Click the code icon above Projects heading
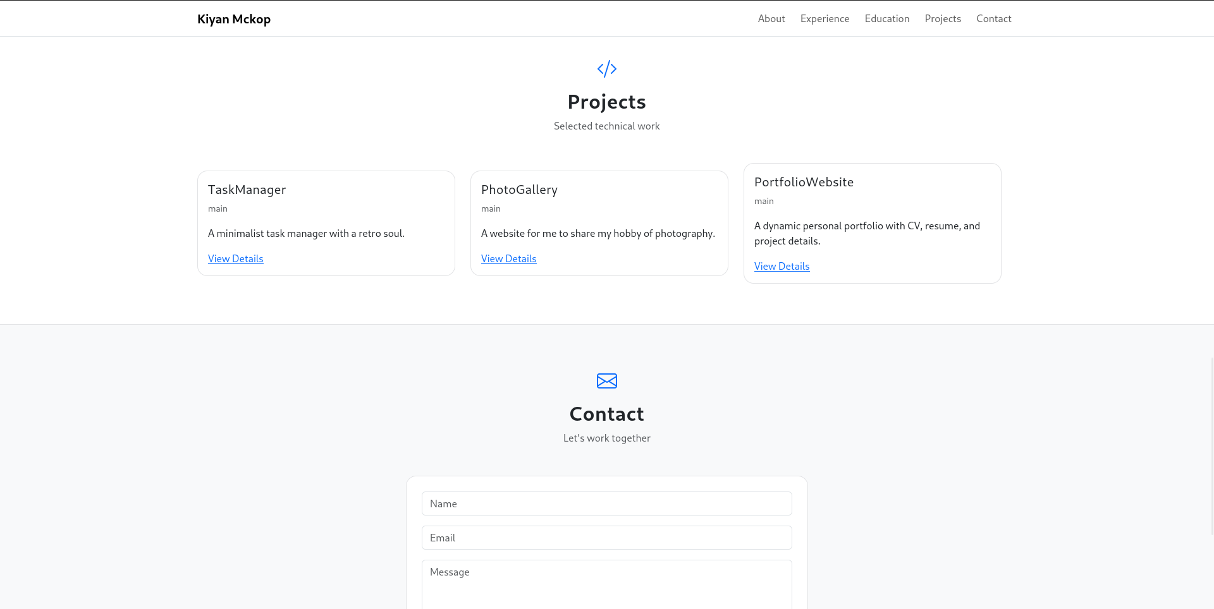 [x=606, y=69]
